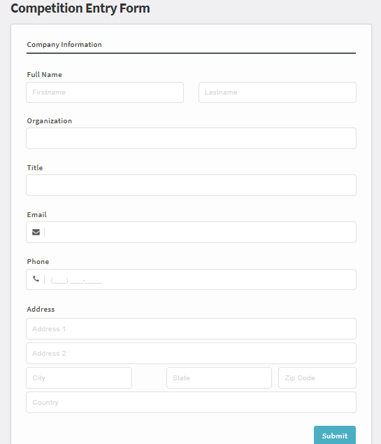The image size is (381, 444).
Task: Select the Organization text box
Action: [191, 138]
